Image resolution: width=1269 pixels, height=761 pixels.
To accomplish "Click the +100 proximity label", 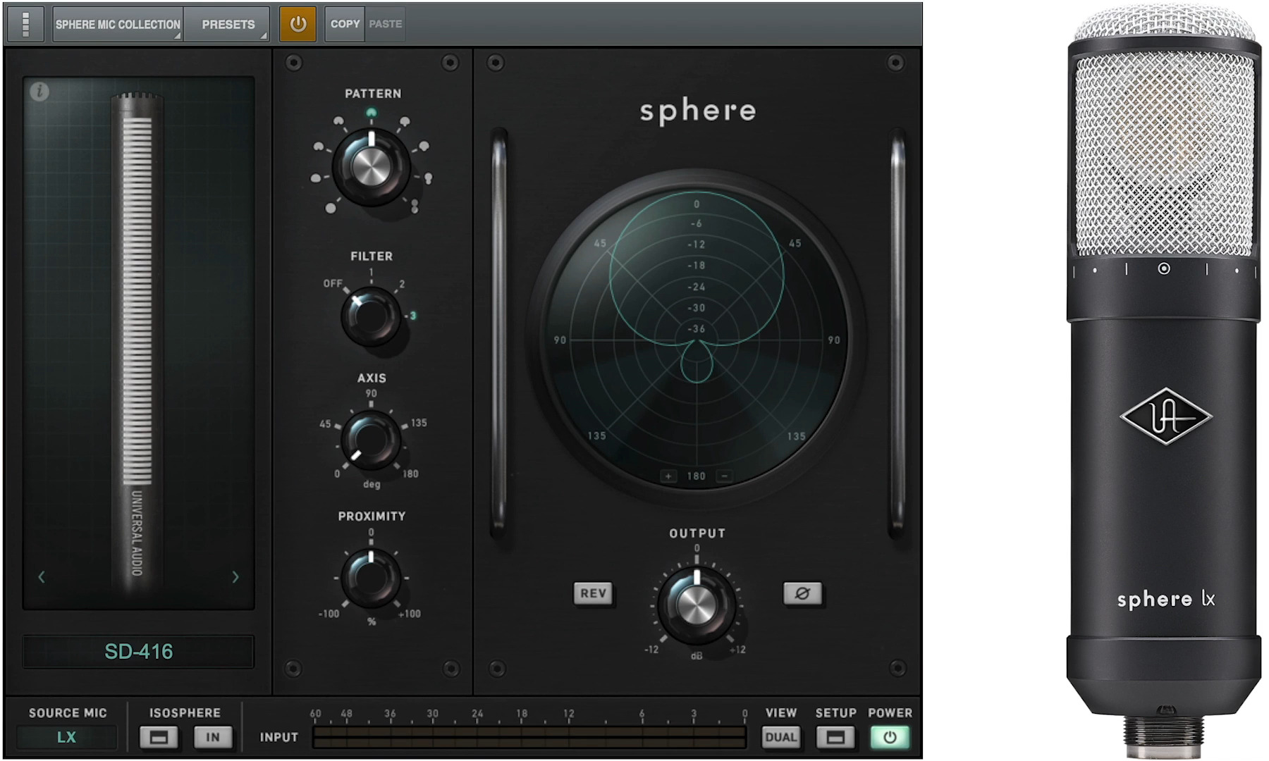I will click(410, 614).
